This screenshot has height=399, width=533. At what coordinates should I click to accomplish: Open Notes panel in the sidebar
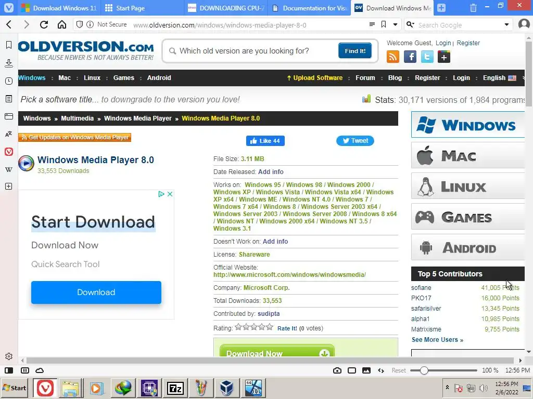point(9,99)
